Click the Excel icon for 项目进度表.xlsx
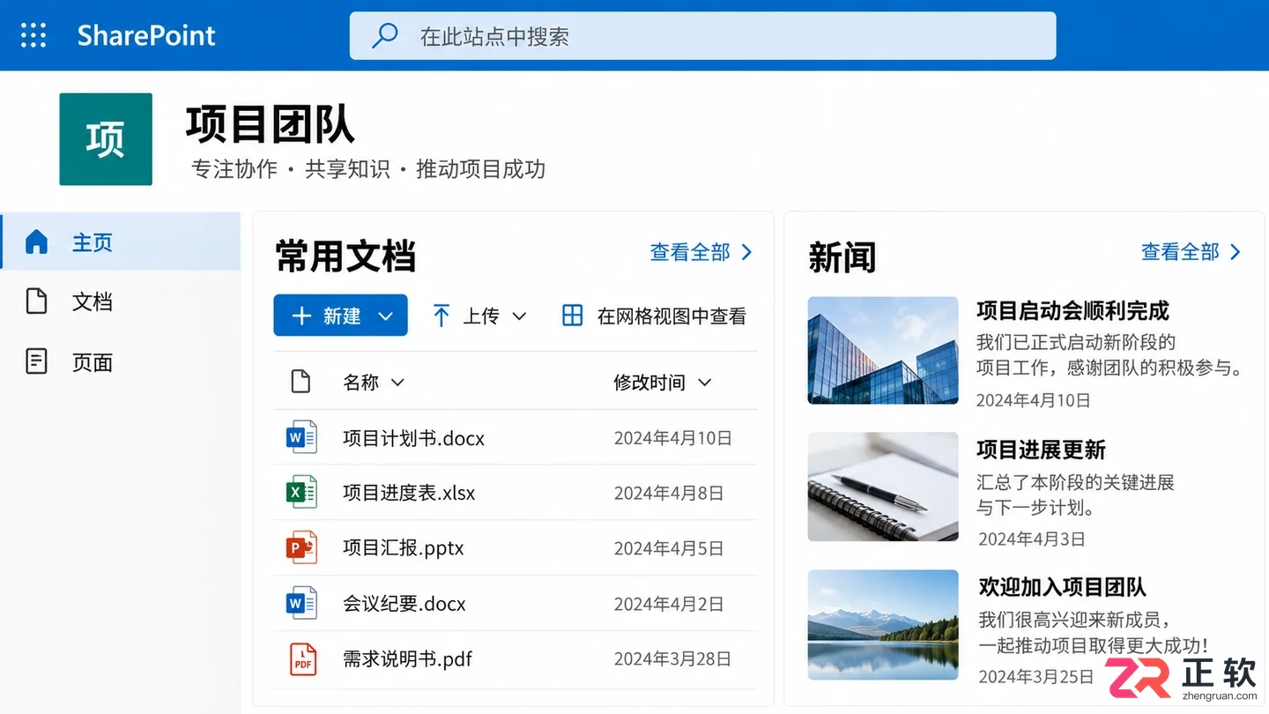This screenshot has width=1269, height=714. coord(301,492)
